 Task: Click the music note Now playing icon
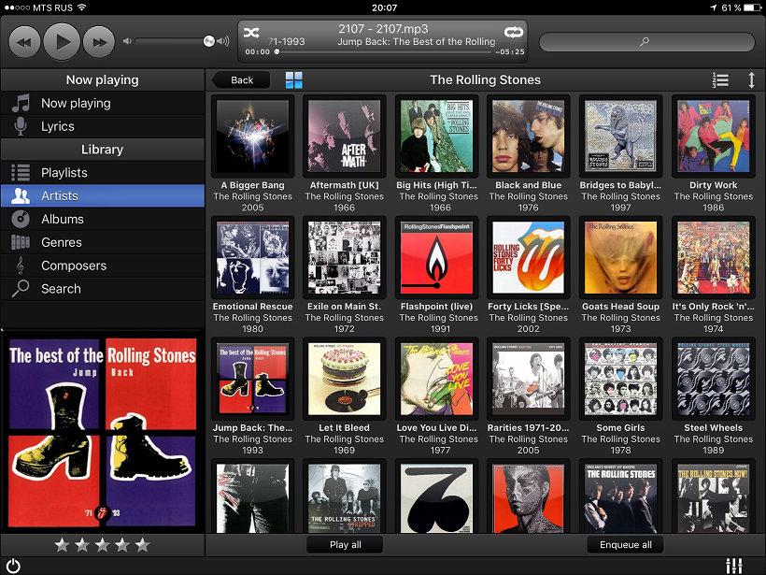tap(21, 103)
